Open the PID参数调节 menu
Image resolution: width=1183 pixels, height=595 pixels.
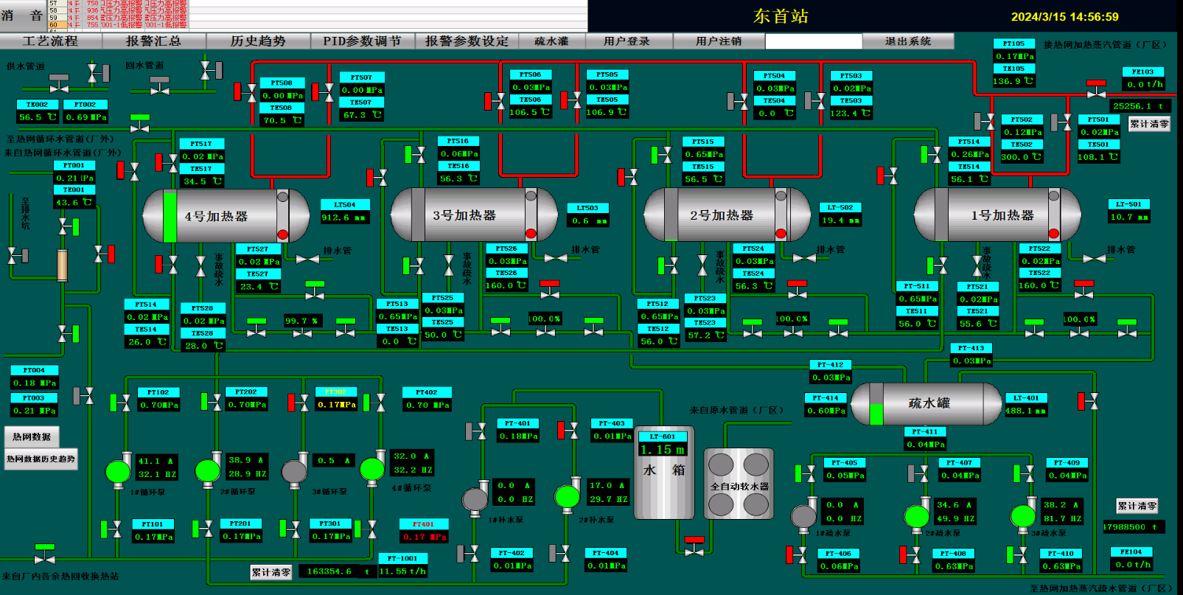tap(362, 41)
